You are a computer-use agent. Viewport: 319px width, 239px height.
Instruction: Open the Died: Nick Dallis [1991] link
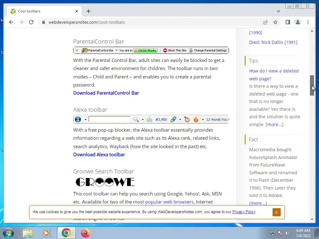coord(273,42)
